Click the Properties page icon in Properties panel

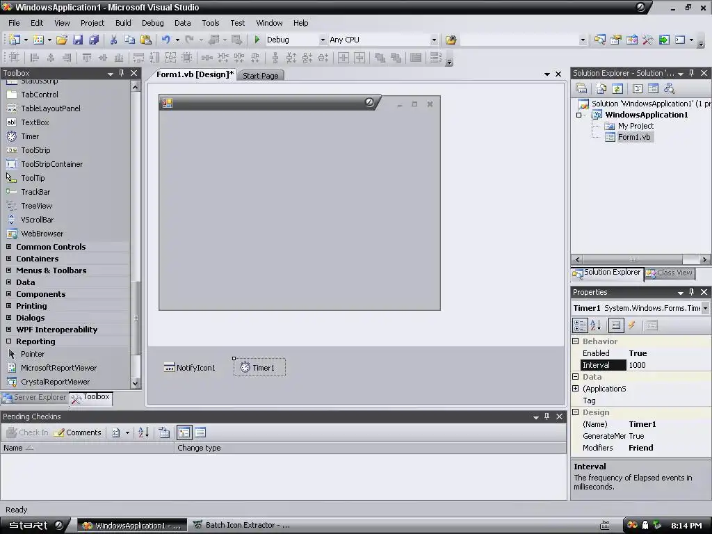[616, 325]
